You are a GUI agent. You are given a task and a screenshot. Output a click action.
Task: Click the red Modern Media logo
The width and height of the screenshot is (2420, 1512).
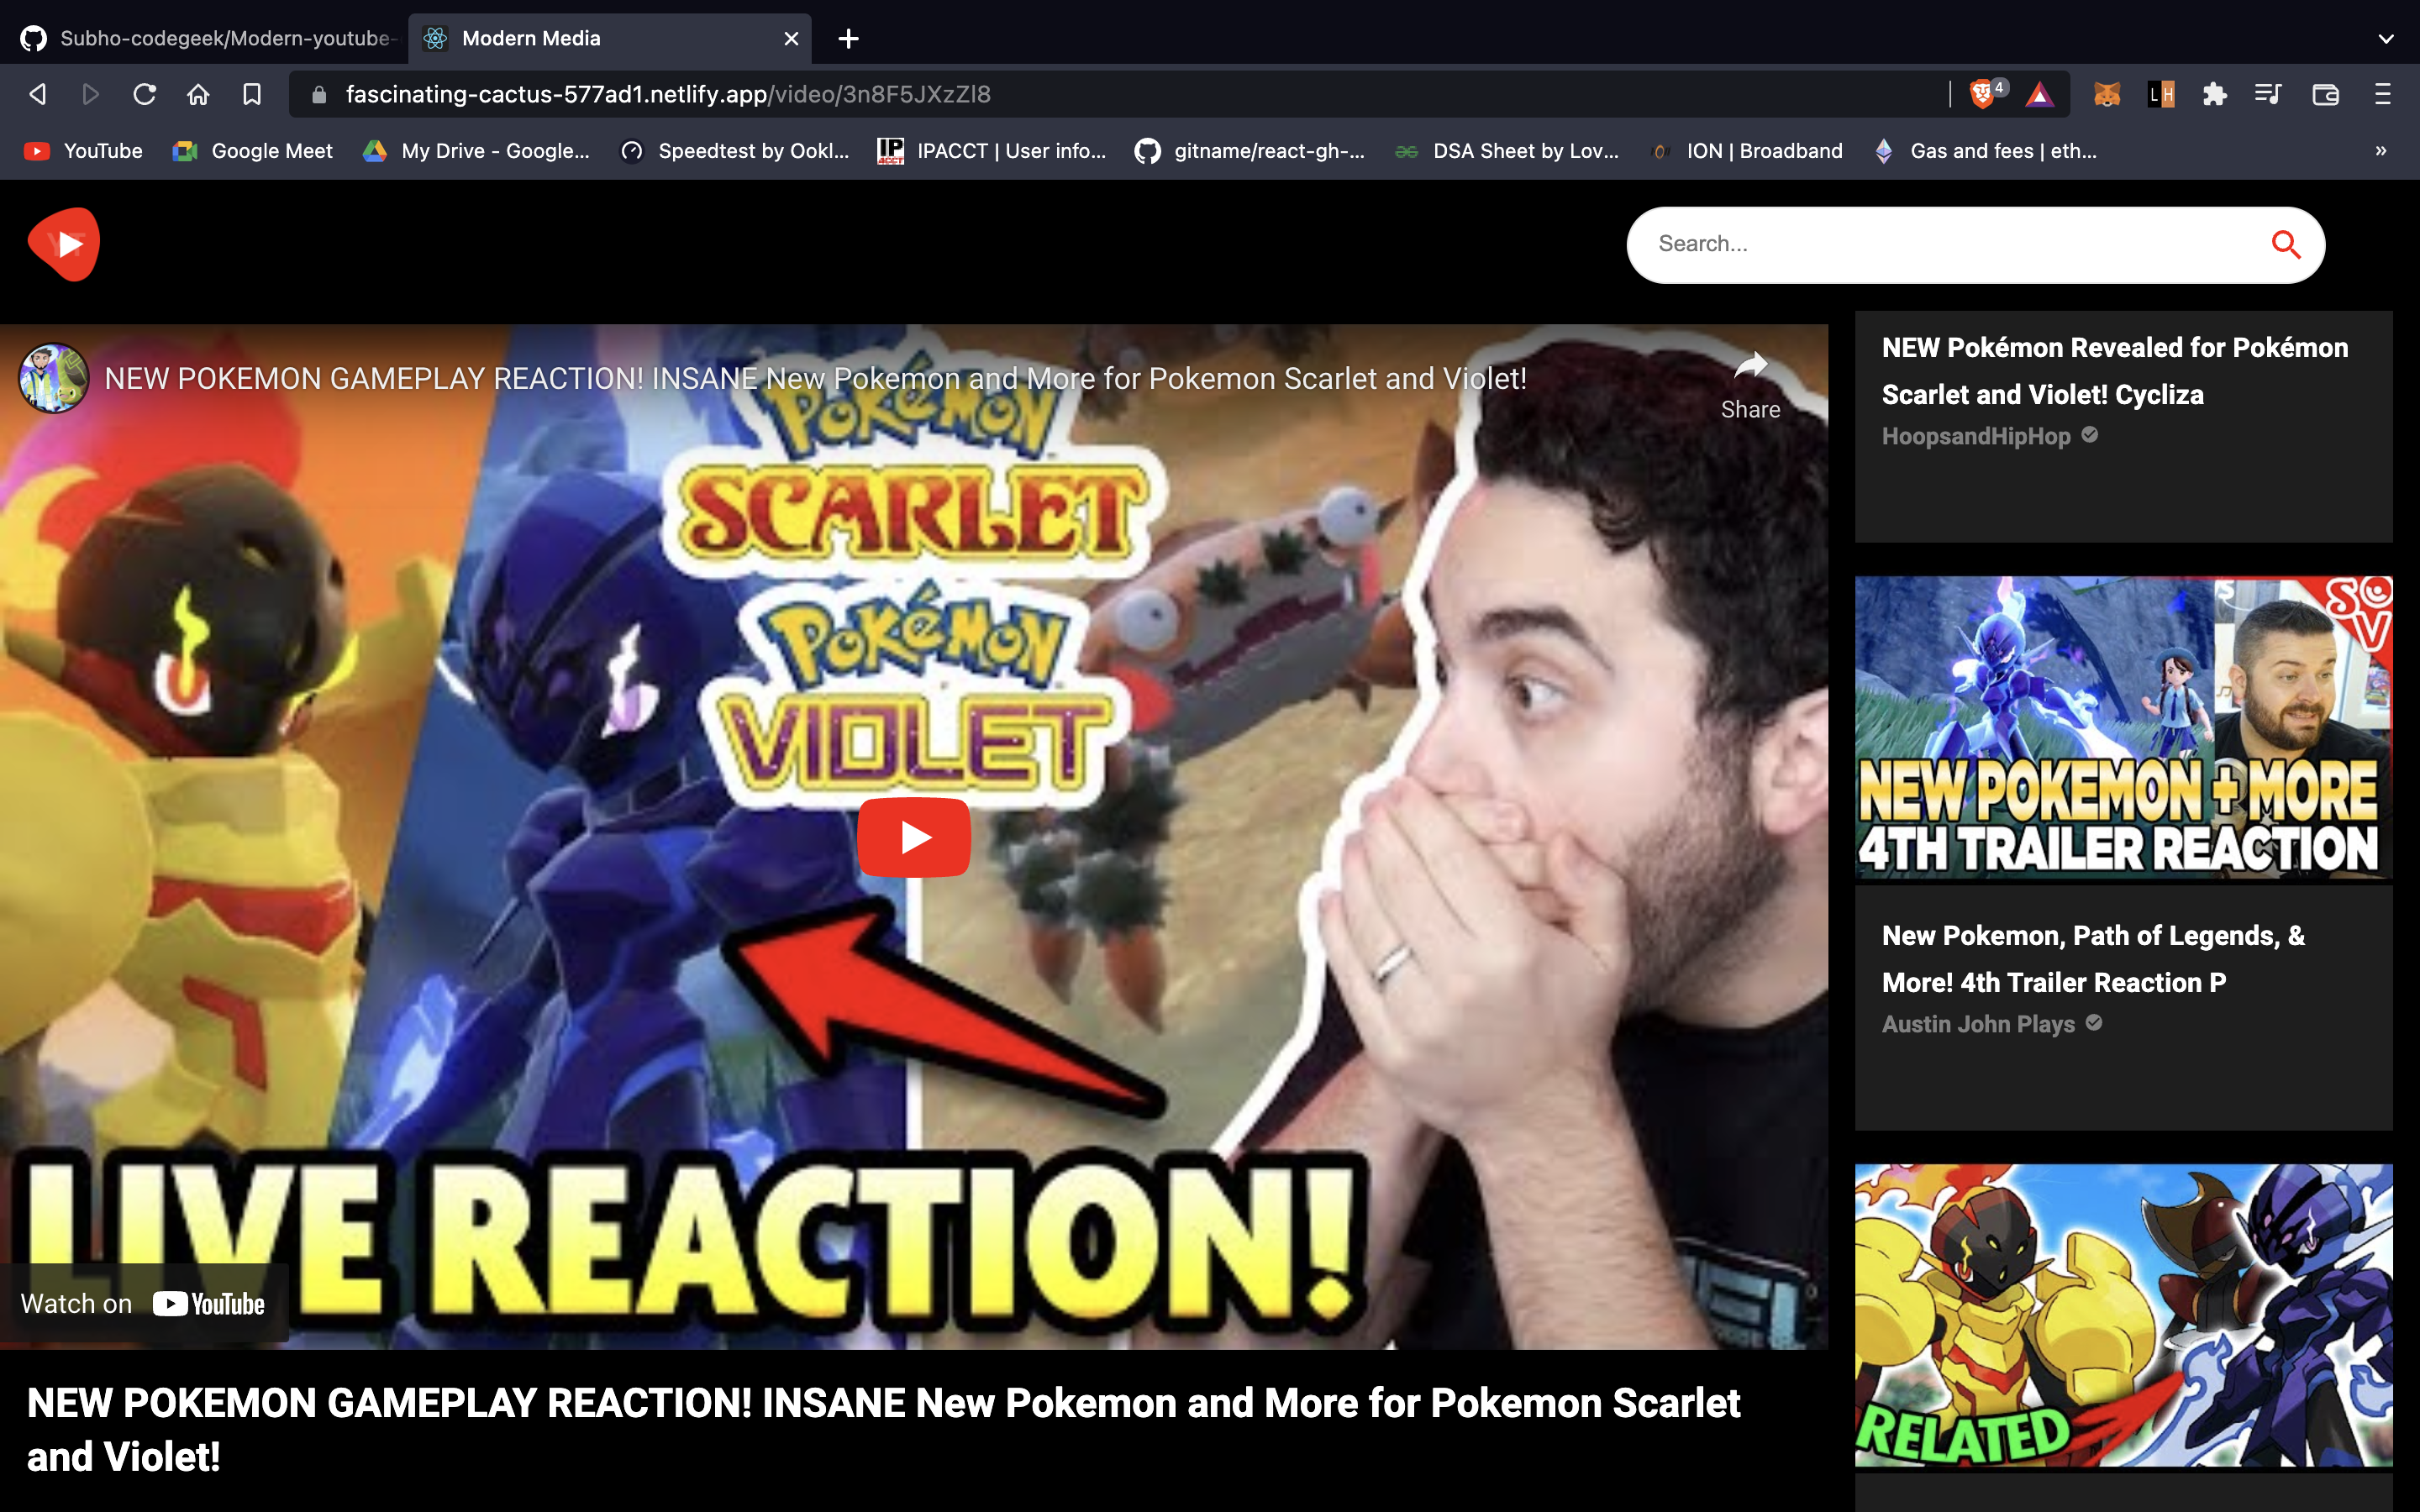tap(64, 244)
